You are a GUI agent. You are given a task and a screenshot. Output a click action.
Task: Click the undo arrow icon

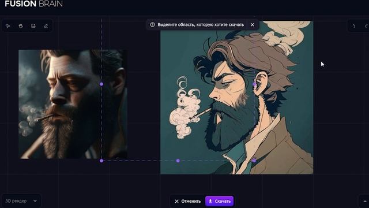tap(353, 26)
